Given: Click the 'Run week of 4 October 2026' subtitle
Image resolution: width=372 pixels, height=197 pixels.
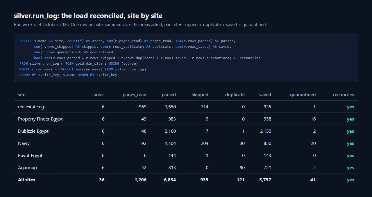Looking at the screenshot, I should [x=41, y=25].
